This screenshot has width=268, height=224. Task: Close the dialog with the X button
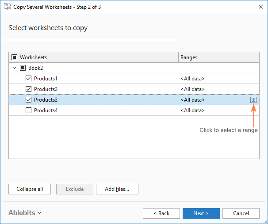coord(260,7)
